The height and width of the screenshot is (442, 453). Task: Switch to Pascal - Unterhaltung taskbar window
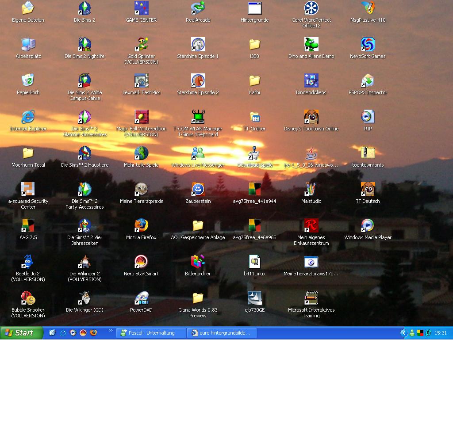[151, 333]
